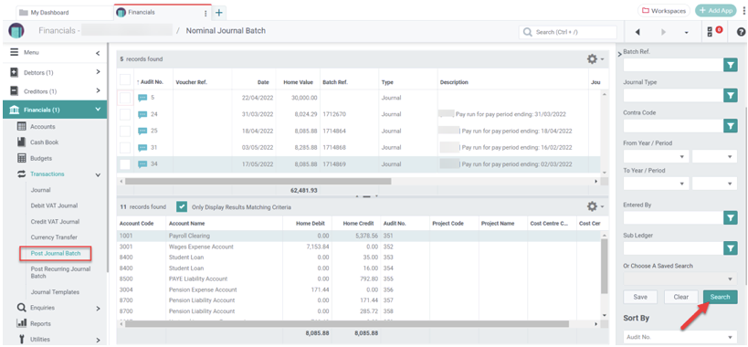Click the Sub Ledger filter icon
This screenshot has width=748, height=347.
[730, 247]
